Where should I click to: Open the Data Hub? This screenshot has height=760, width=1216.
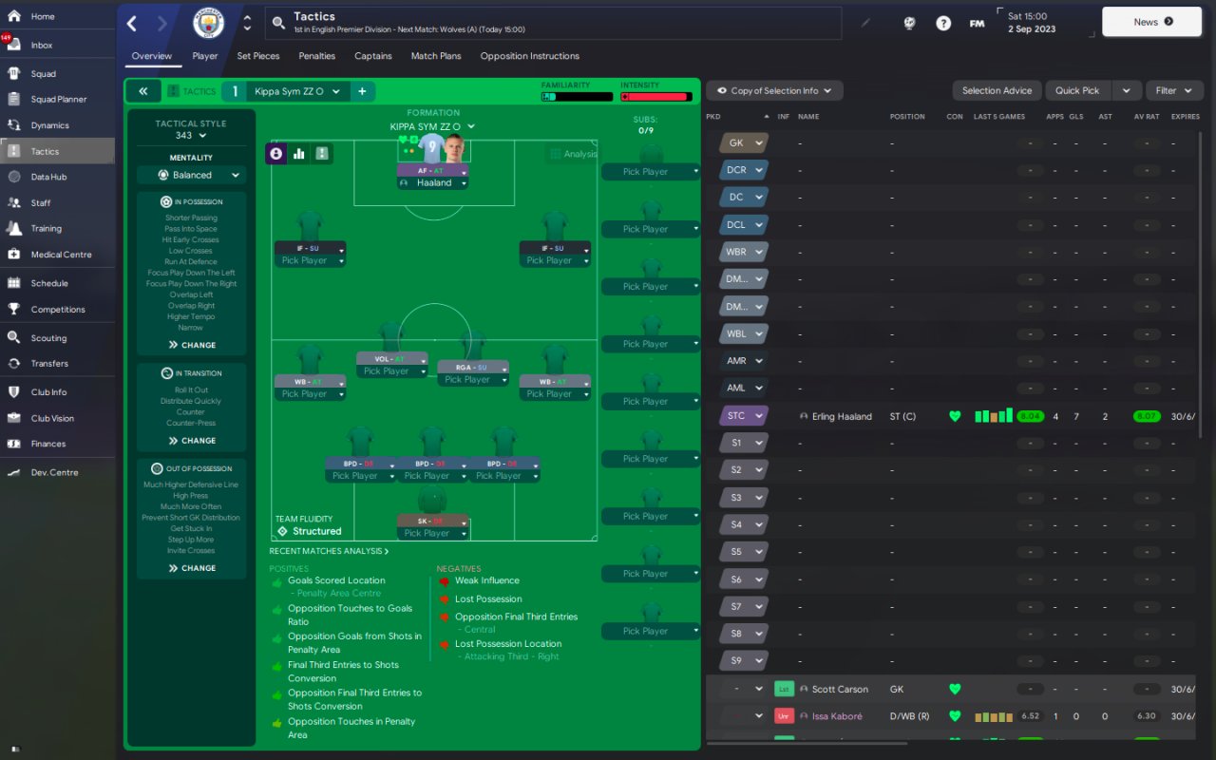pos(48,177)
